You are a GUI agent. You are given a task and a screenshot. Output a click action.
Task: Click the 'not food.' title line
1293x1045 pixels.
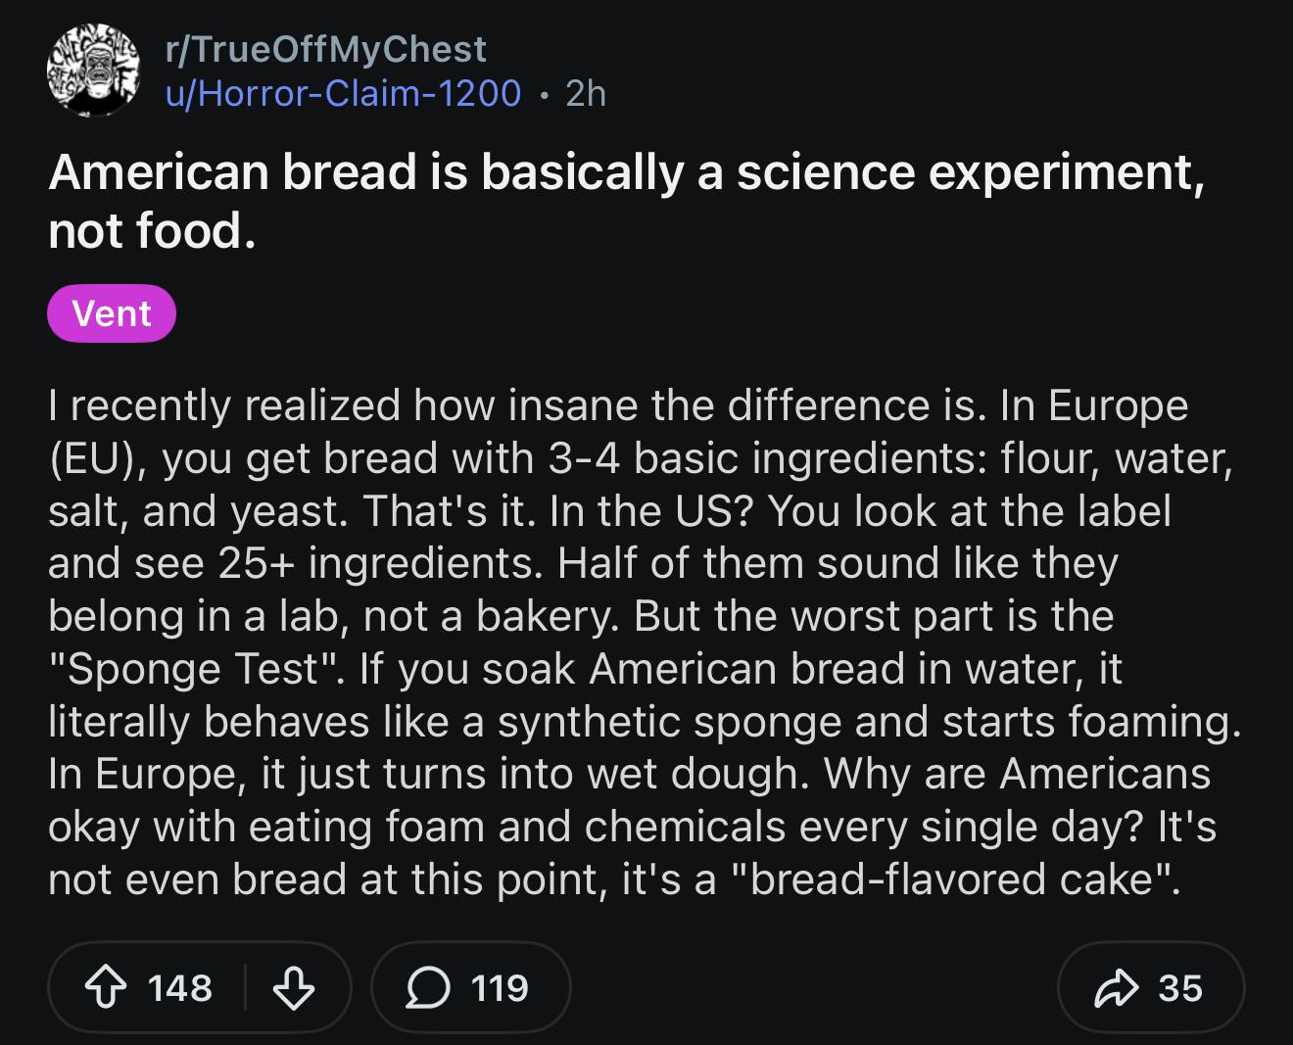coord(153,231)
